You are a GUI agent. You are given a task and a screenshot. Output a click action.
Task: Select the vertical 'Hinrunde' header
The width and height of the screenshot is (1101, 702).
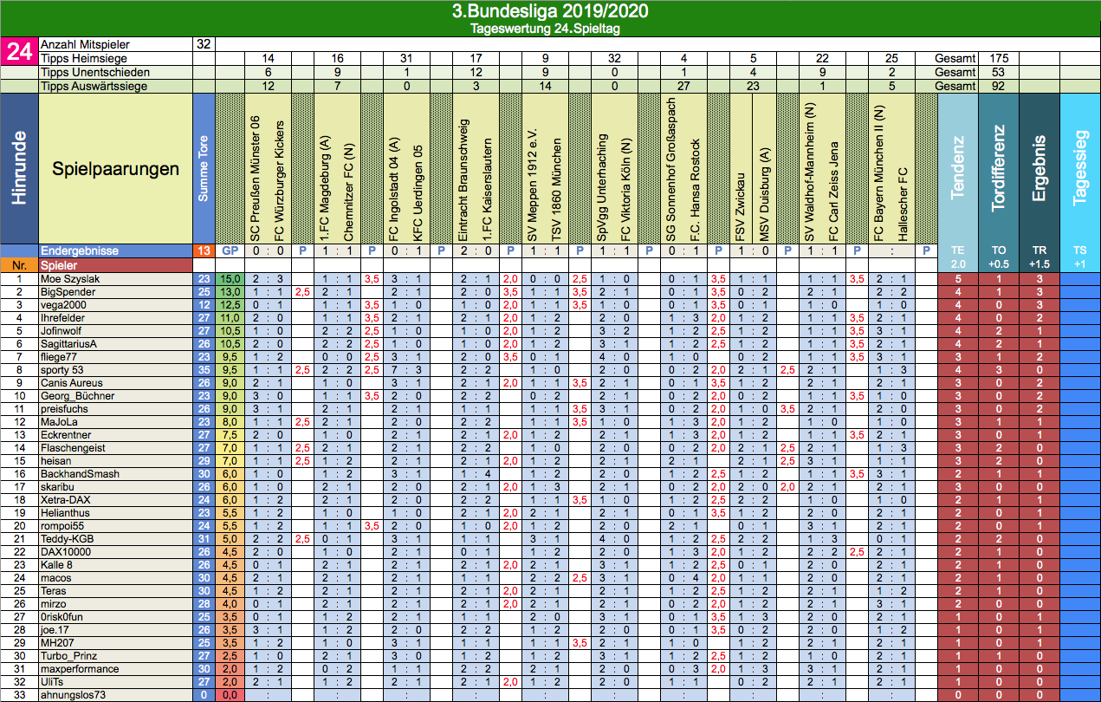click(x=19, y=168)
